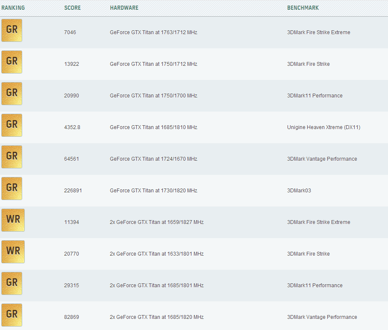Click the BENCHMARK column header
This screenshot has height=330, width=388.
pyautogui.click(x=303, y=8)
